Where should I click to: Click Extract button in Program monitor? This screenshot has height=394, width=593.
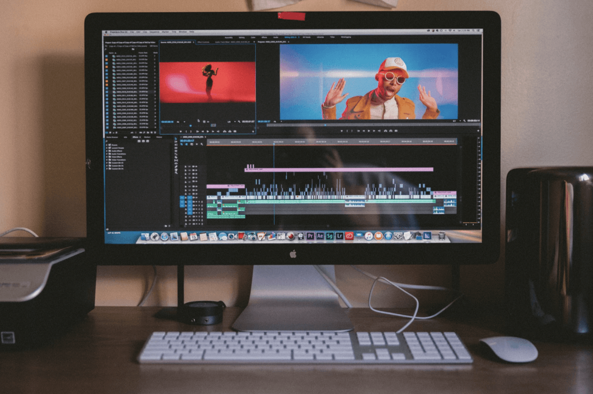click(391, 131)
